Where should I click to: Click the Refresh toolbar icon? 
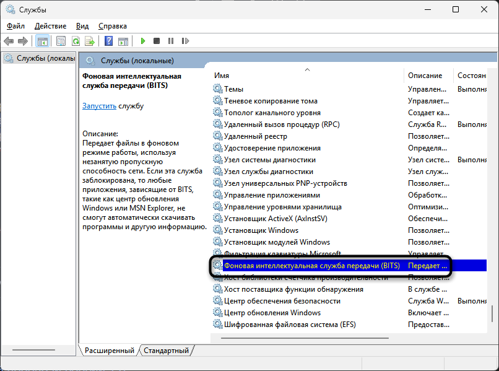(75, 41)
